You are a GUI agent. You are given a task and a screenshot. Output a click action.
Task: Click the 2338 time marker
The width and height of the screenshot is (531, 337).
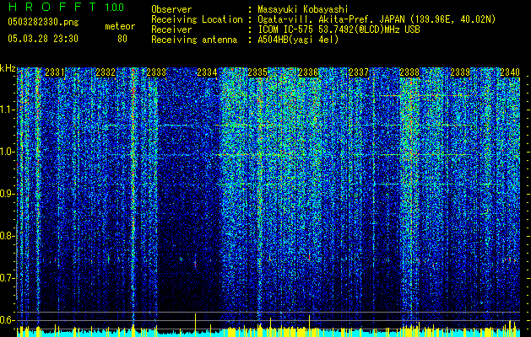[x=409, y=72]
